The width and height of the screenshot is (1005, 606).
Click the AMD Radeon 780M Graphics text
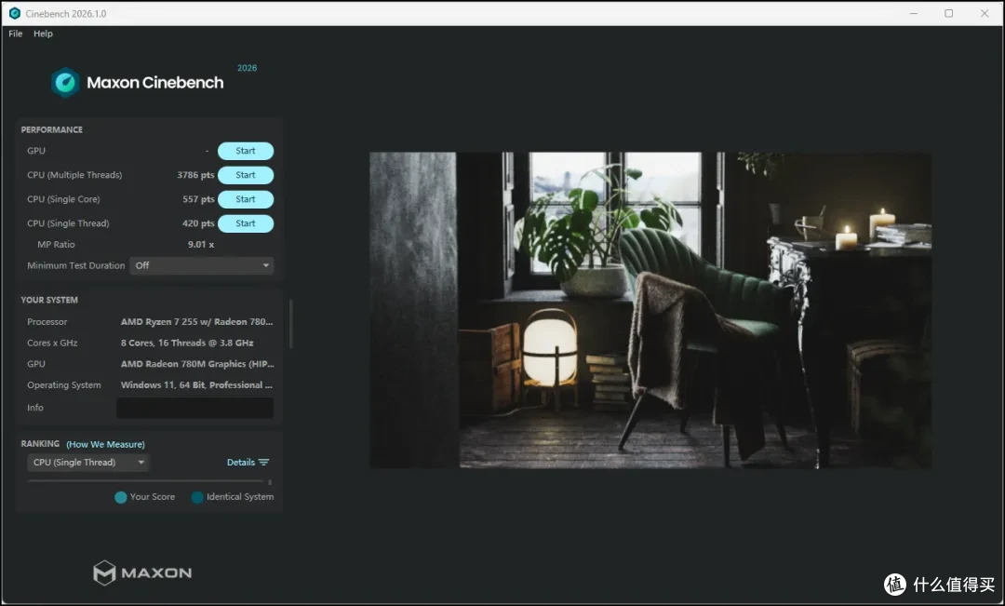(x=197, y=364)
